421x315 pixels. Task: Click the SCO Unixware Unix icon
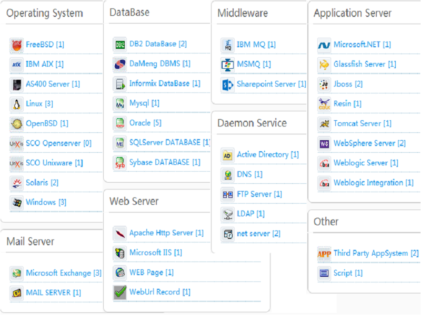click(x=17, y=163)
